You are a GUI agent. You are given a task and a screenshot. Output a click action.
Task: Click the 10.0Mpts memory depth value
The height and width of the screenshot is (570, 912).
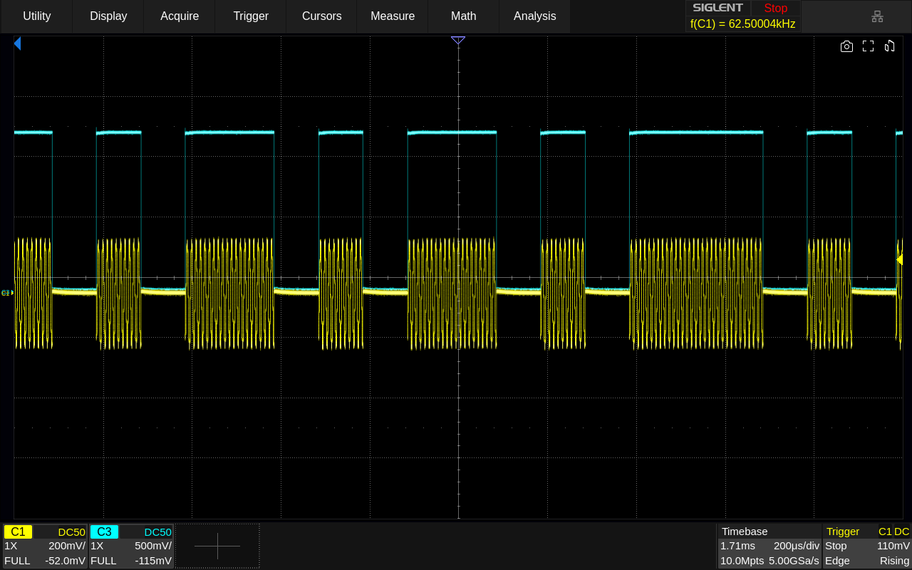(x=742, y=561)
